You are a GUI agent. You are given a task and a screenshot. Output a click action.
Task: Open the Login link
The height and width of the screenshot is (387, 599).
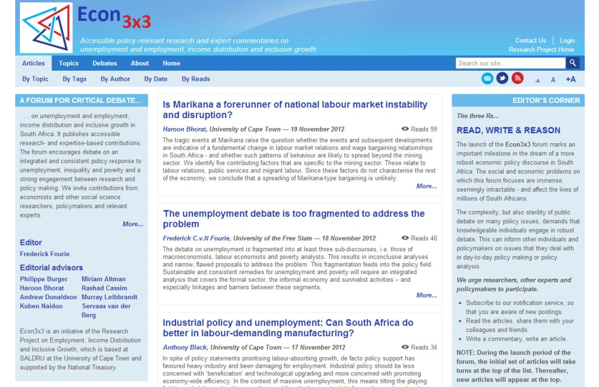pos(567,40)
